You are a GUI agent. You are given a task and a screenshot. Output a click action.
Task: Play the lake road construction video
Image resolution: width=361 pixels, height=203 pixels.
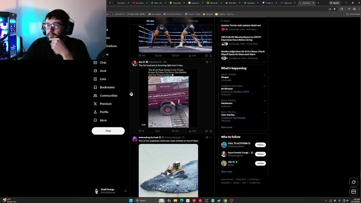coord(168,173)
